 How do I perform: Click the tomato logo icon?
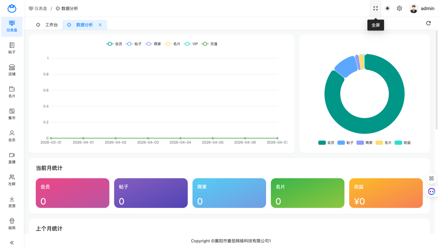coord(12,8)
